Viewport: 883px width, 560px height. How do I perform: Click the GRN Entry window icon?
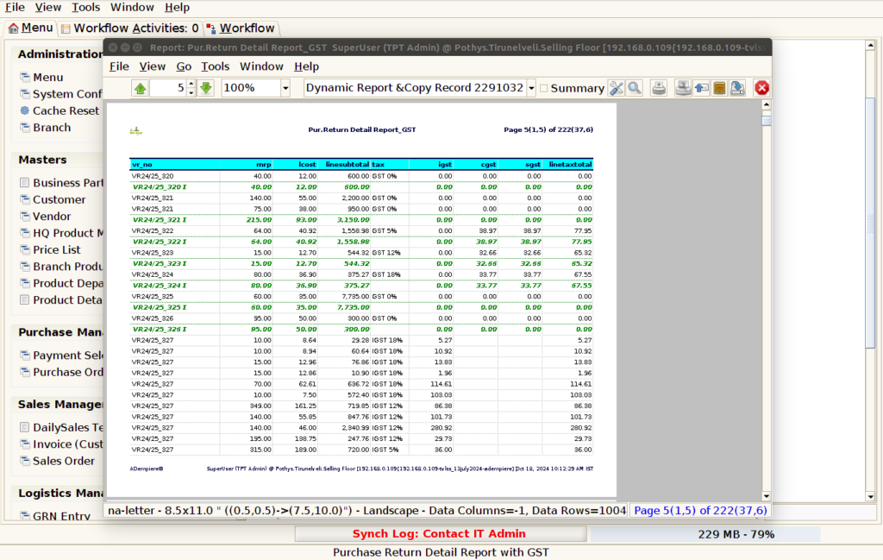pos(25,515)
